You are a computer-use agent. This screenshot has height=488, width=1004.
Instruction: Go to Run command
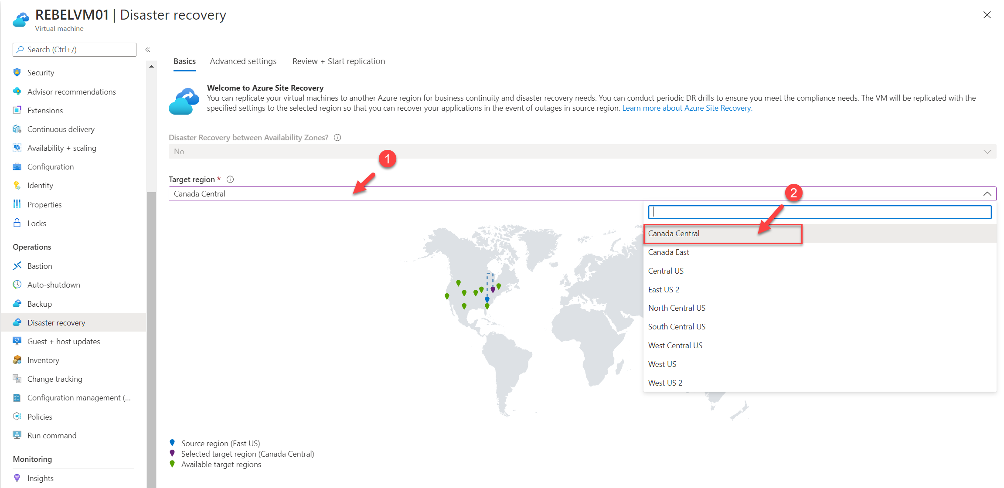click(x=73, y=435)
